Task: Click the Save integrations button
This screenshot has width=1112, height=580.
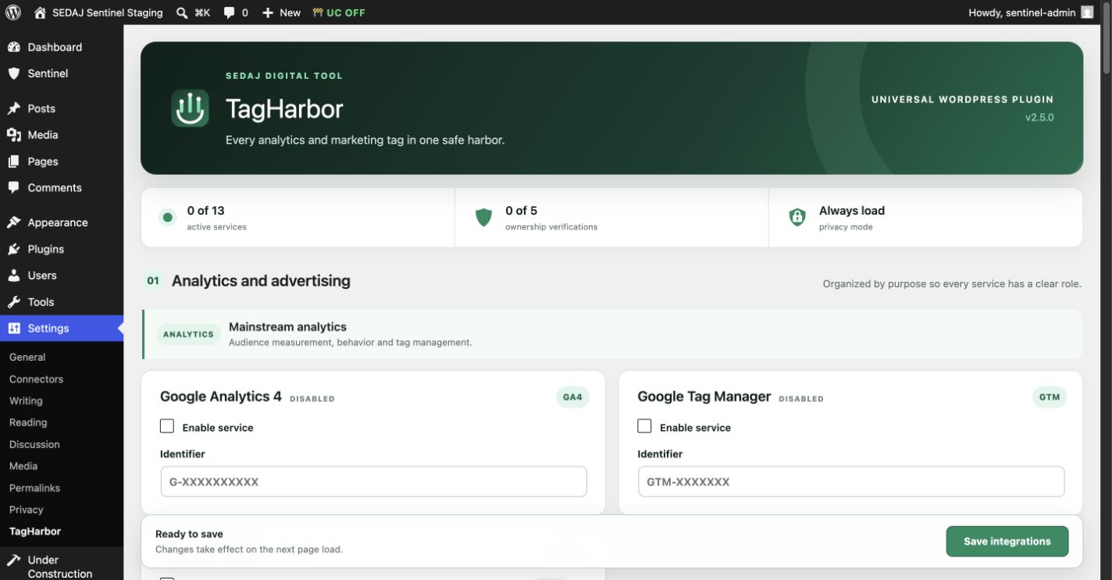Action: [1007, 541]
